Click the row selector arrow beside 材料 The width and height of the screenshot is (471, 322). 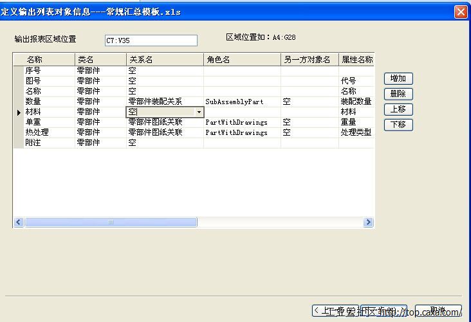[x=19, y=112]
